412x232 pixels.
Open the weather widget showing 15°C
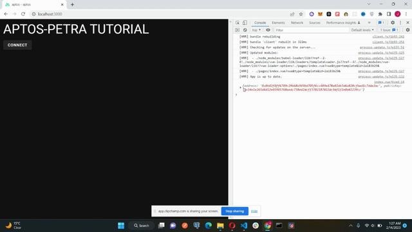13,226
